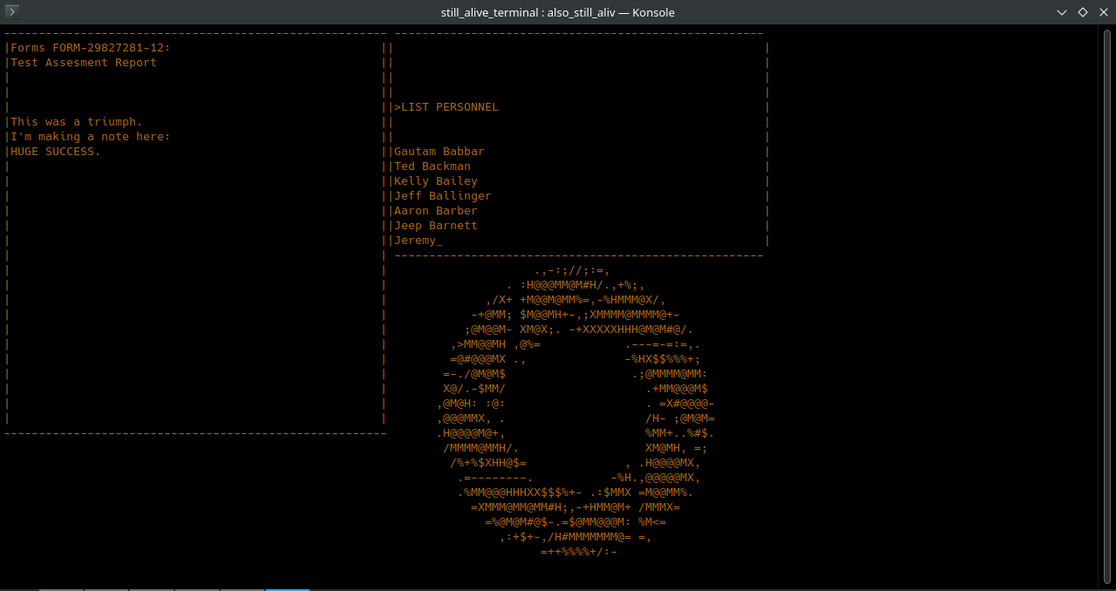The width and height of the screenshot is (1116, 591).
Task: Select the name Jeff Ballinger
Action: click(x=443, y=196)
